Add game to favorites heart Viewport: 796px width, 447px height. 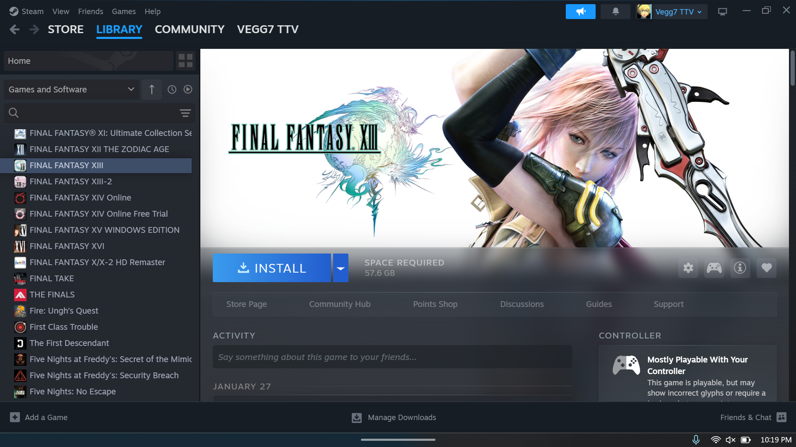767,268
